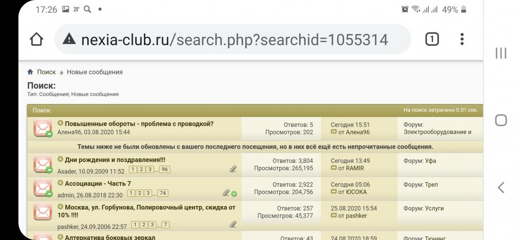Jump to first unread in 'Дни рождения и поздравления!!!'
This screenshot has height=240, width=519.
pos(60,160)
